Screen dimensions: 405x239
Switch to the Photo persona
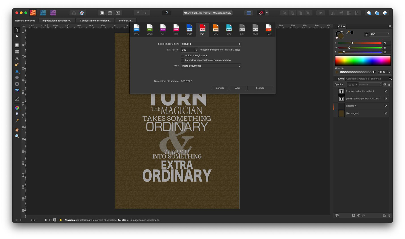pos(53,13)
